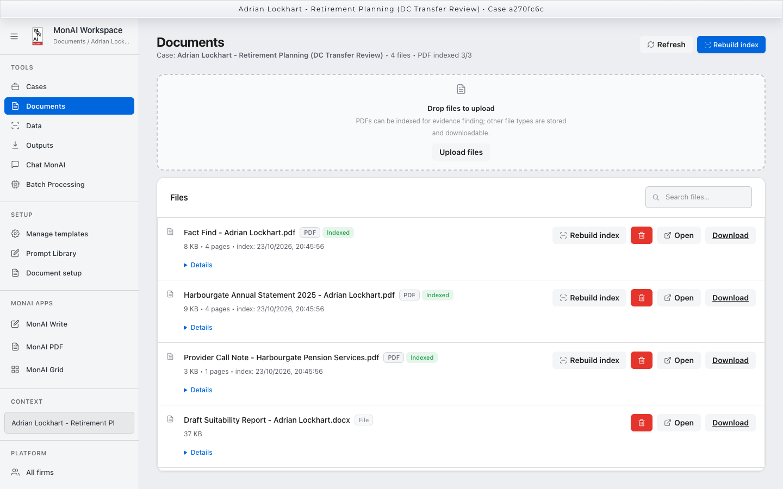Delete the Provider Call Note file
The height and width of the screenshot is (489, 783).
pyautogui.click(x=642, y=360)
